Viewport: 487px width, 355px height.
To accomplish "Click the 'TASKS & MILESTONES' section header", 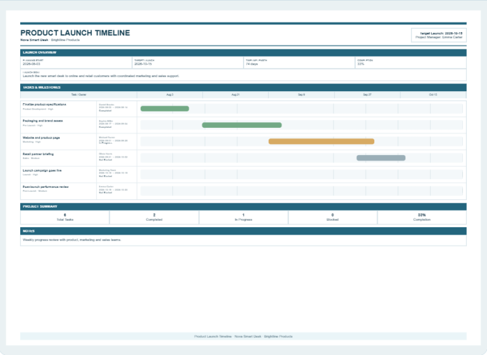I will click(243, 87).
